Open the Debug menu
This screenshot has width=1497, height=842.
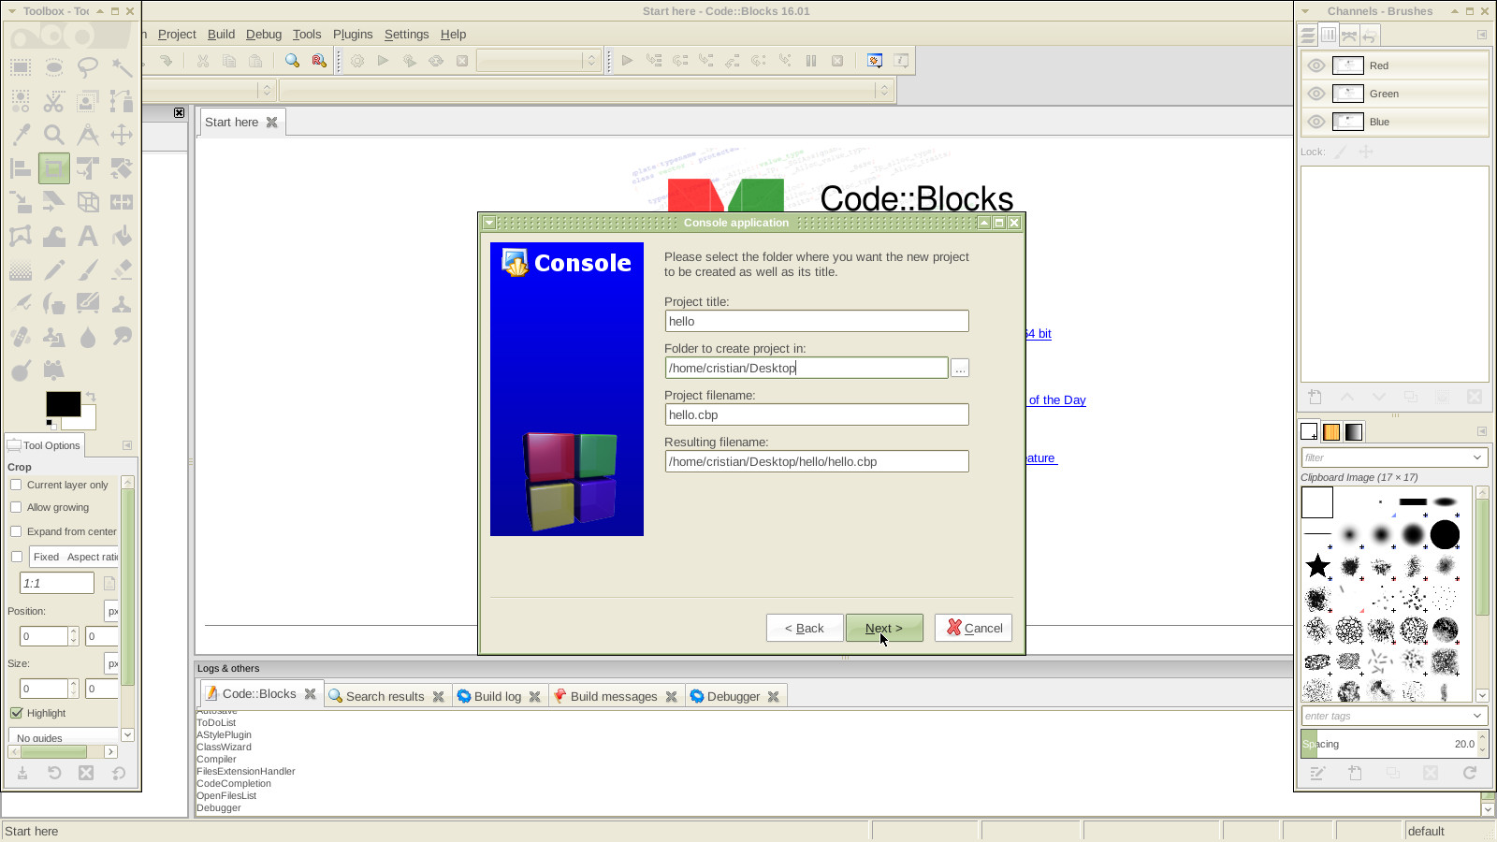pyautogui.click(x=264, y=35)
